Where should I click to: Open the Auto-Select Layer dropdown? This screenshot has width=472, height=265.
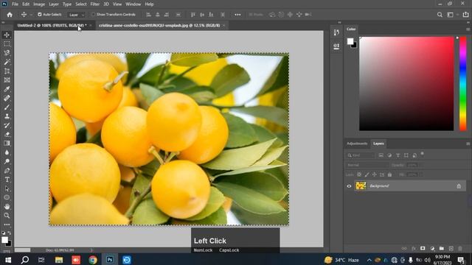coord(77,15)
